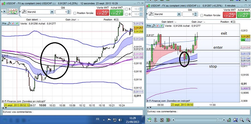
Task: Click red down arrow icon in right Prix bar
Action: click(x=158, y=26)
